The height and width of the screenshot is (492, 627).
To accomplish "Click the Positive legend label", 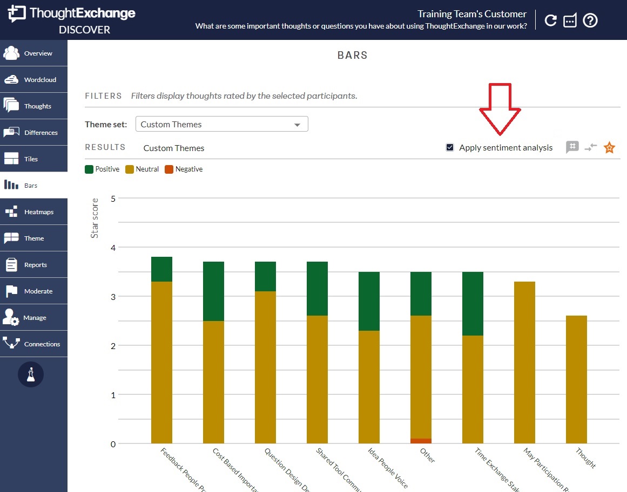I will [x=107, y=169].
